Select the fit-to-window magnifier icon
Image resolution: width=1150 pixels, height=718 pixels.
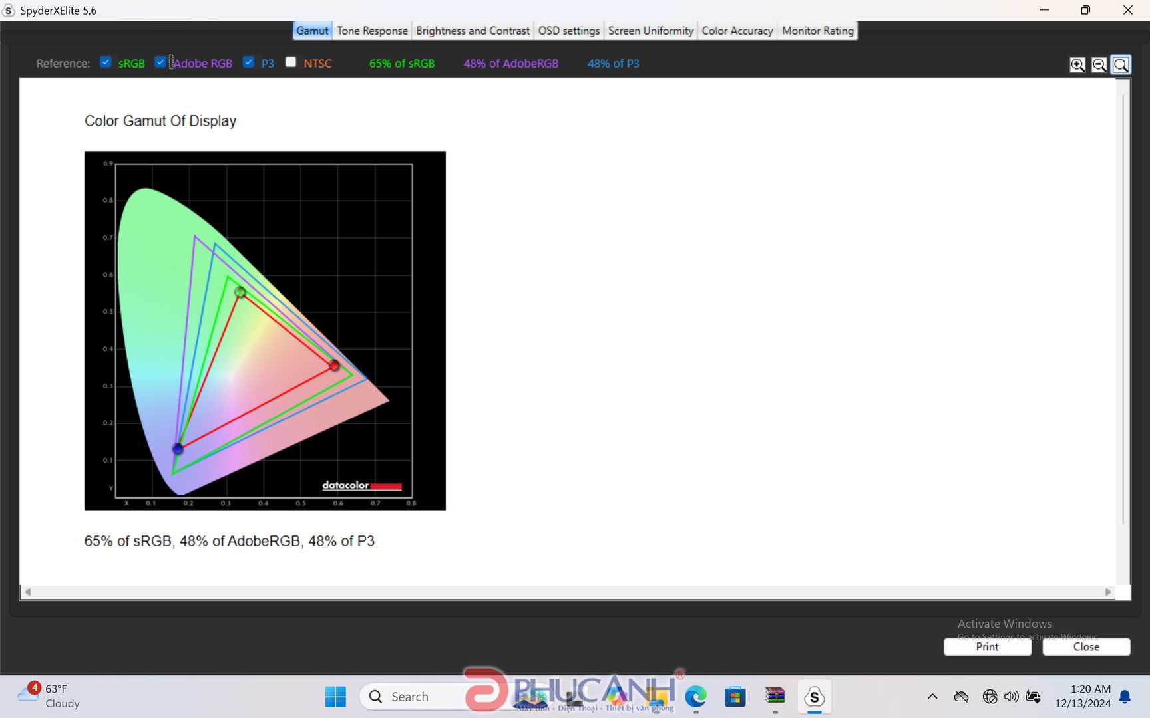(1121, 64)
